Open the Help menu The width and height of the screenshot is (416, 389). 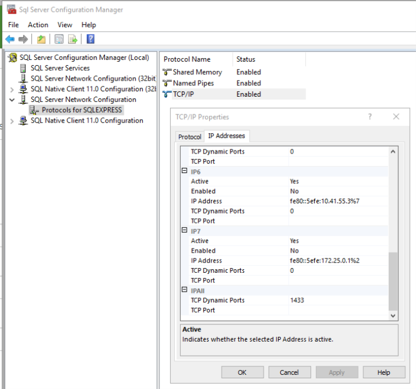(89, 25)
